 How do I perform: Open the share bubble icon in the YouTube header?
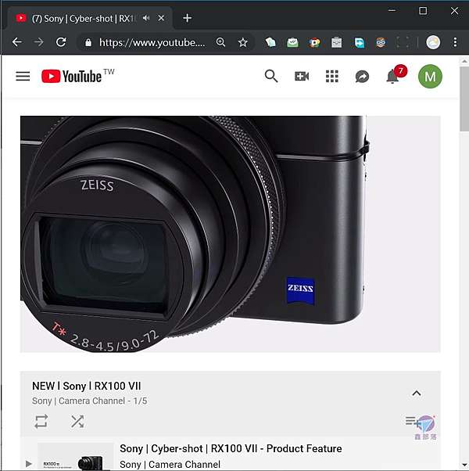click(362, 77)
